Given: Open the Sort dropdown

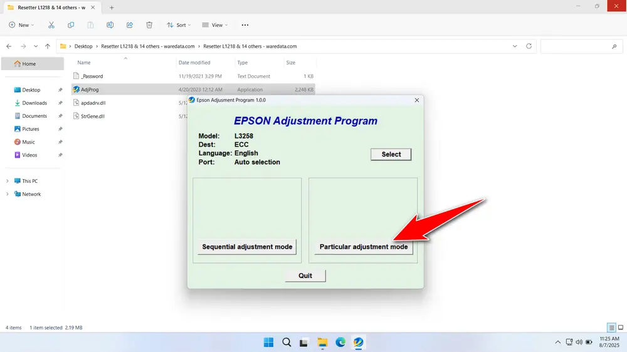Looking at the screenshot, I should (x=179, y=25).
